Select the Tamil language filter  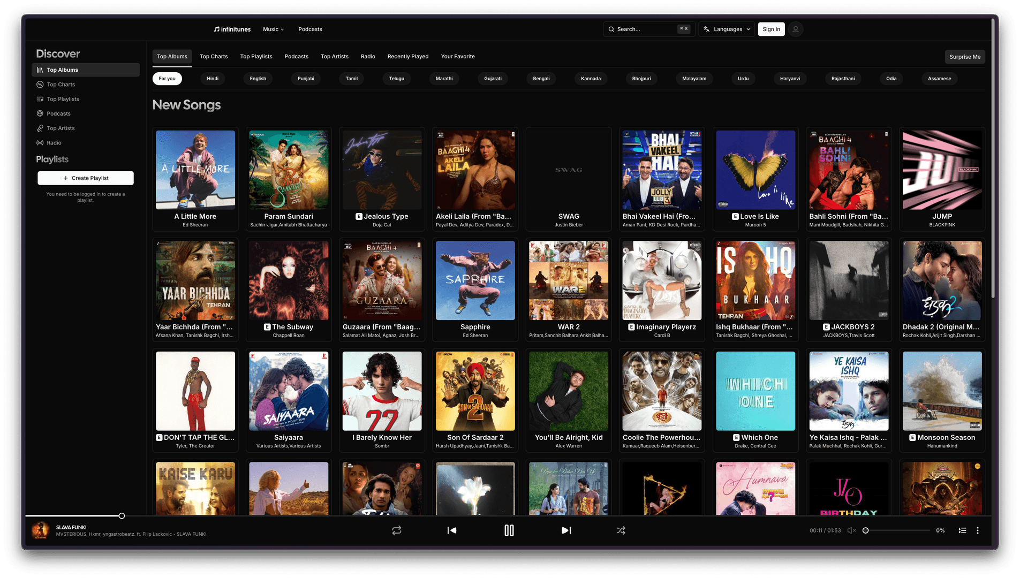point(352,79)
